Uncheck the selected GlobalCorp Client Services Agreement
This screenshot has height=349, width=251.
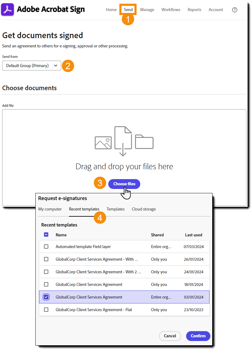coord(46,297)
